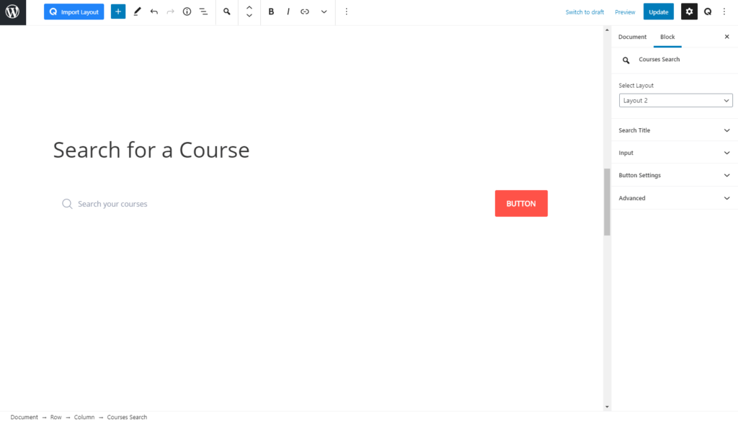Open the Select Layout dropdown
The image size is (738, 422).
tap(675, 100)
